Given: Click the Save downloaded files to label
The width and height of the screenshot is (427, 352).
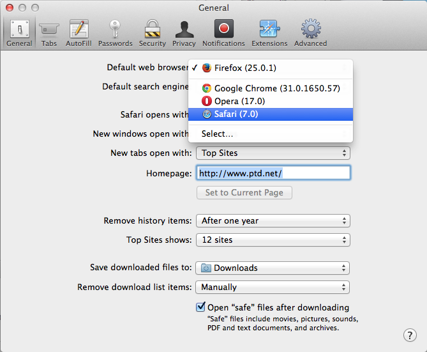Looking at the screenshot, I should (141, 267).
